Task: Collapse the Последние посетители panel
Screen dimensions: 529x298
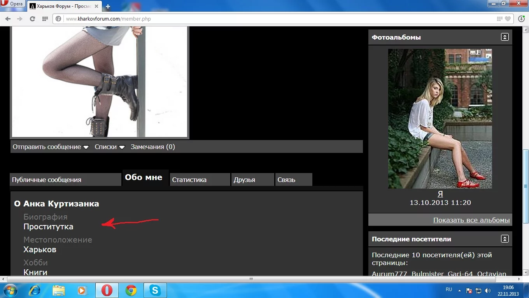Action: [504, 239]
